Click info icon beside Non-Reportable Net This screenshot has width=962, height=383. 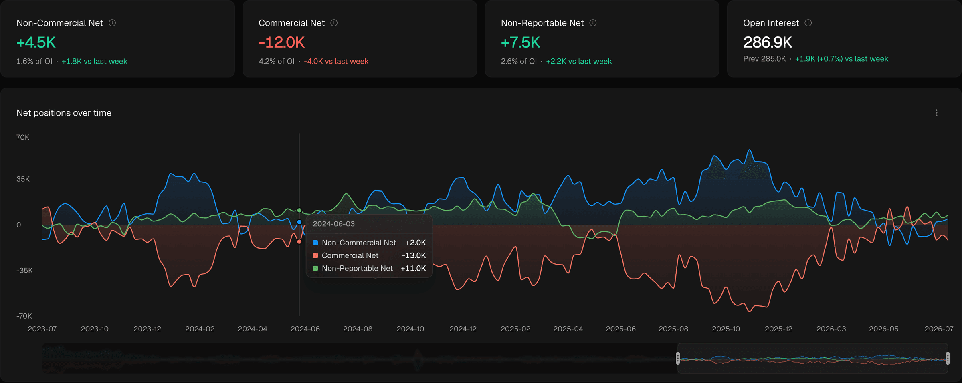pyautogui.click(x=593, y=23)
